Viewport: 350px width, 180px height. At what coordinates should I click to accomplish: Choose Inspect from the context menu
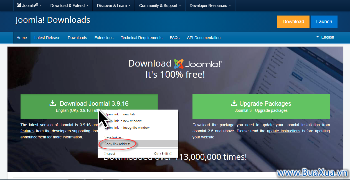coord(138,154)
